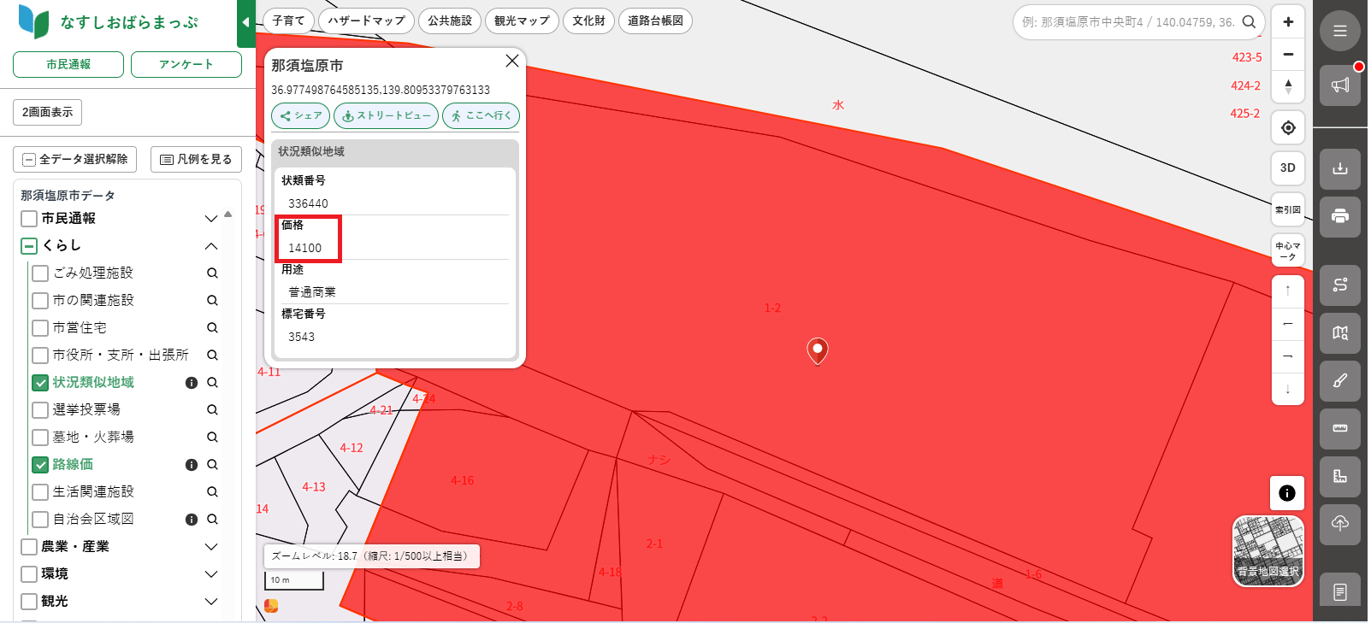Click the download icon in right sidebar
Image resolution: width=1371 pixels, height=623 pixels.
pos(1339,168)
